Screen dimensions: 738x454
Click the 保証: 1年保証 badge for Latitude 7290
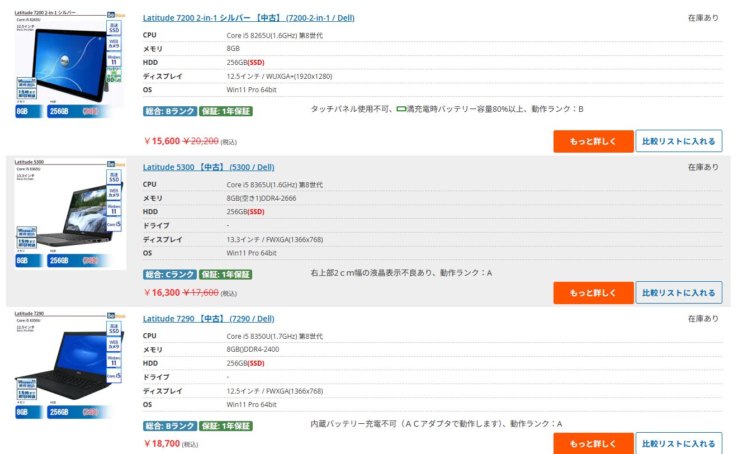(x=226, y=426)
